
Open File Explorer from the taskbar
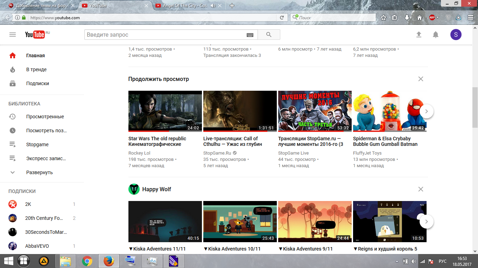pos(65,261)
